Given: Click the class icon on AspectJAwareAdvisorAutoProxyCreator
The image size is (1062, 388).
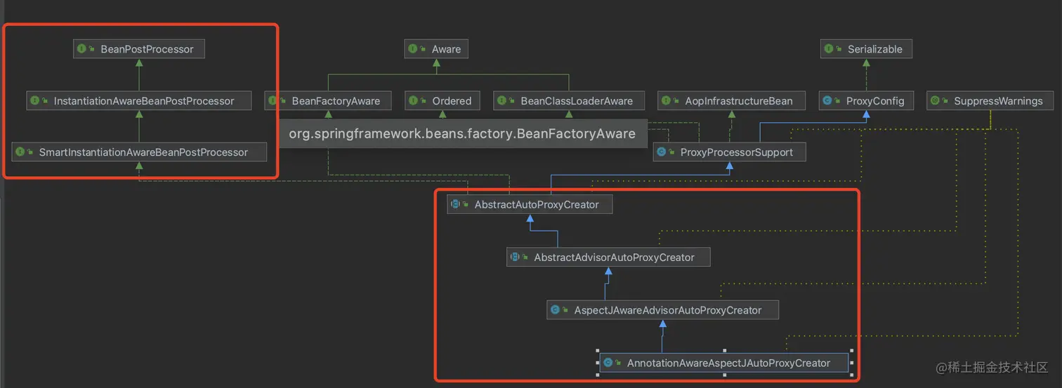Looking at the screenshot, I should click(x=556, y=309).
